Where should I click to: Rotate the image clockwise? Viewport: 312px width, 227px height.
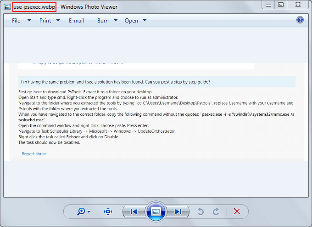point(216,211)
